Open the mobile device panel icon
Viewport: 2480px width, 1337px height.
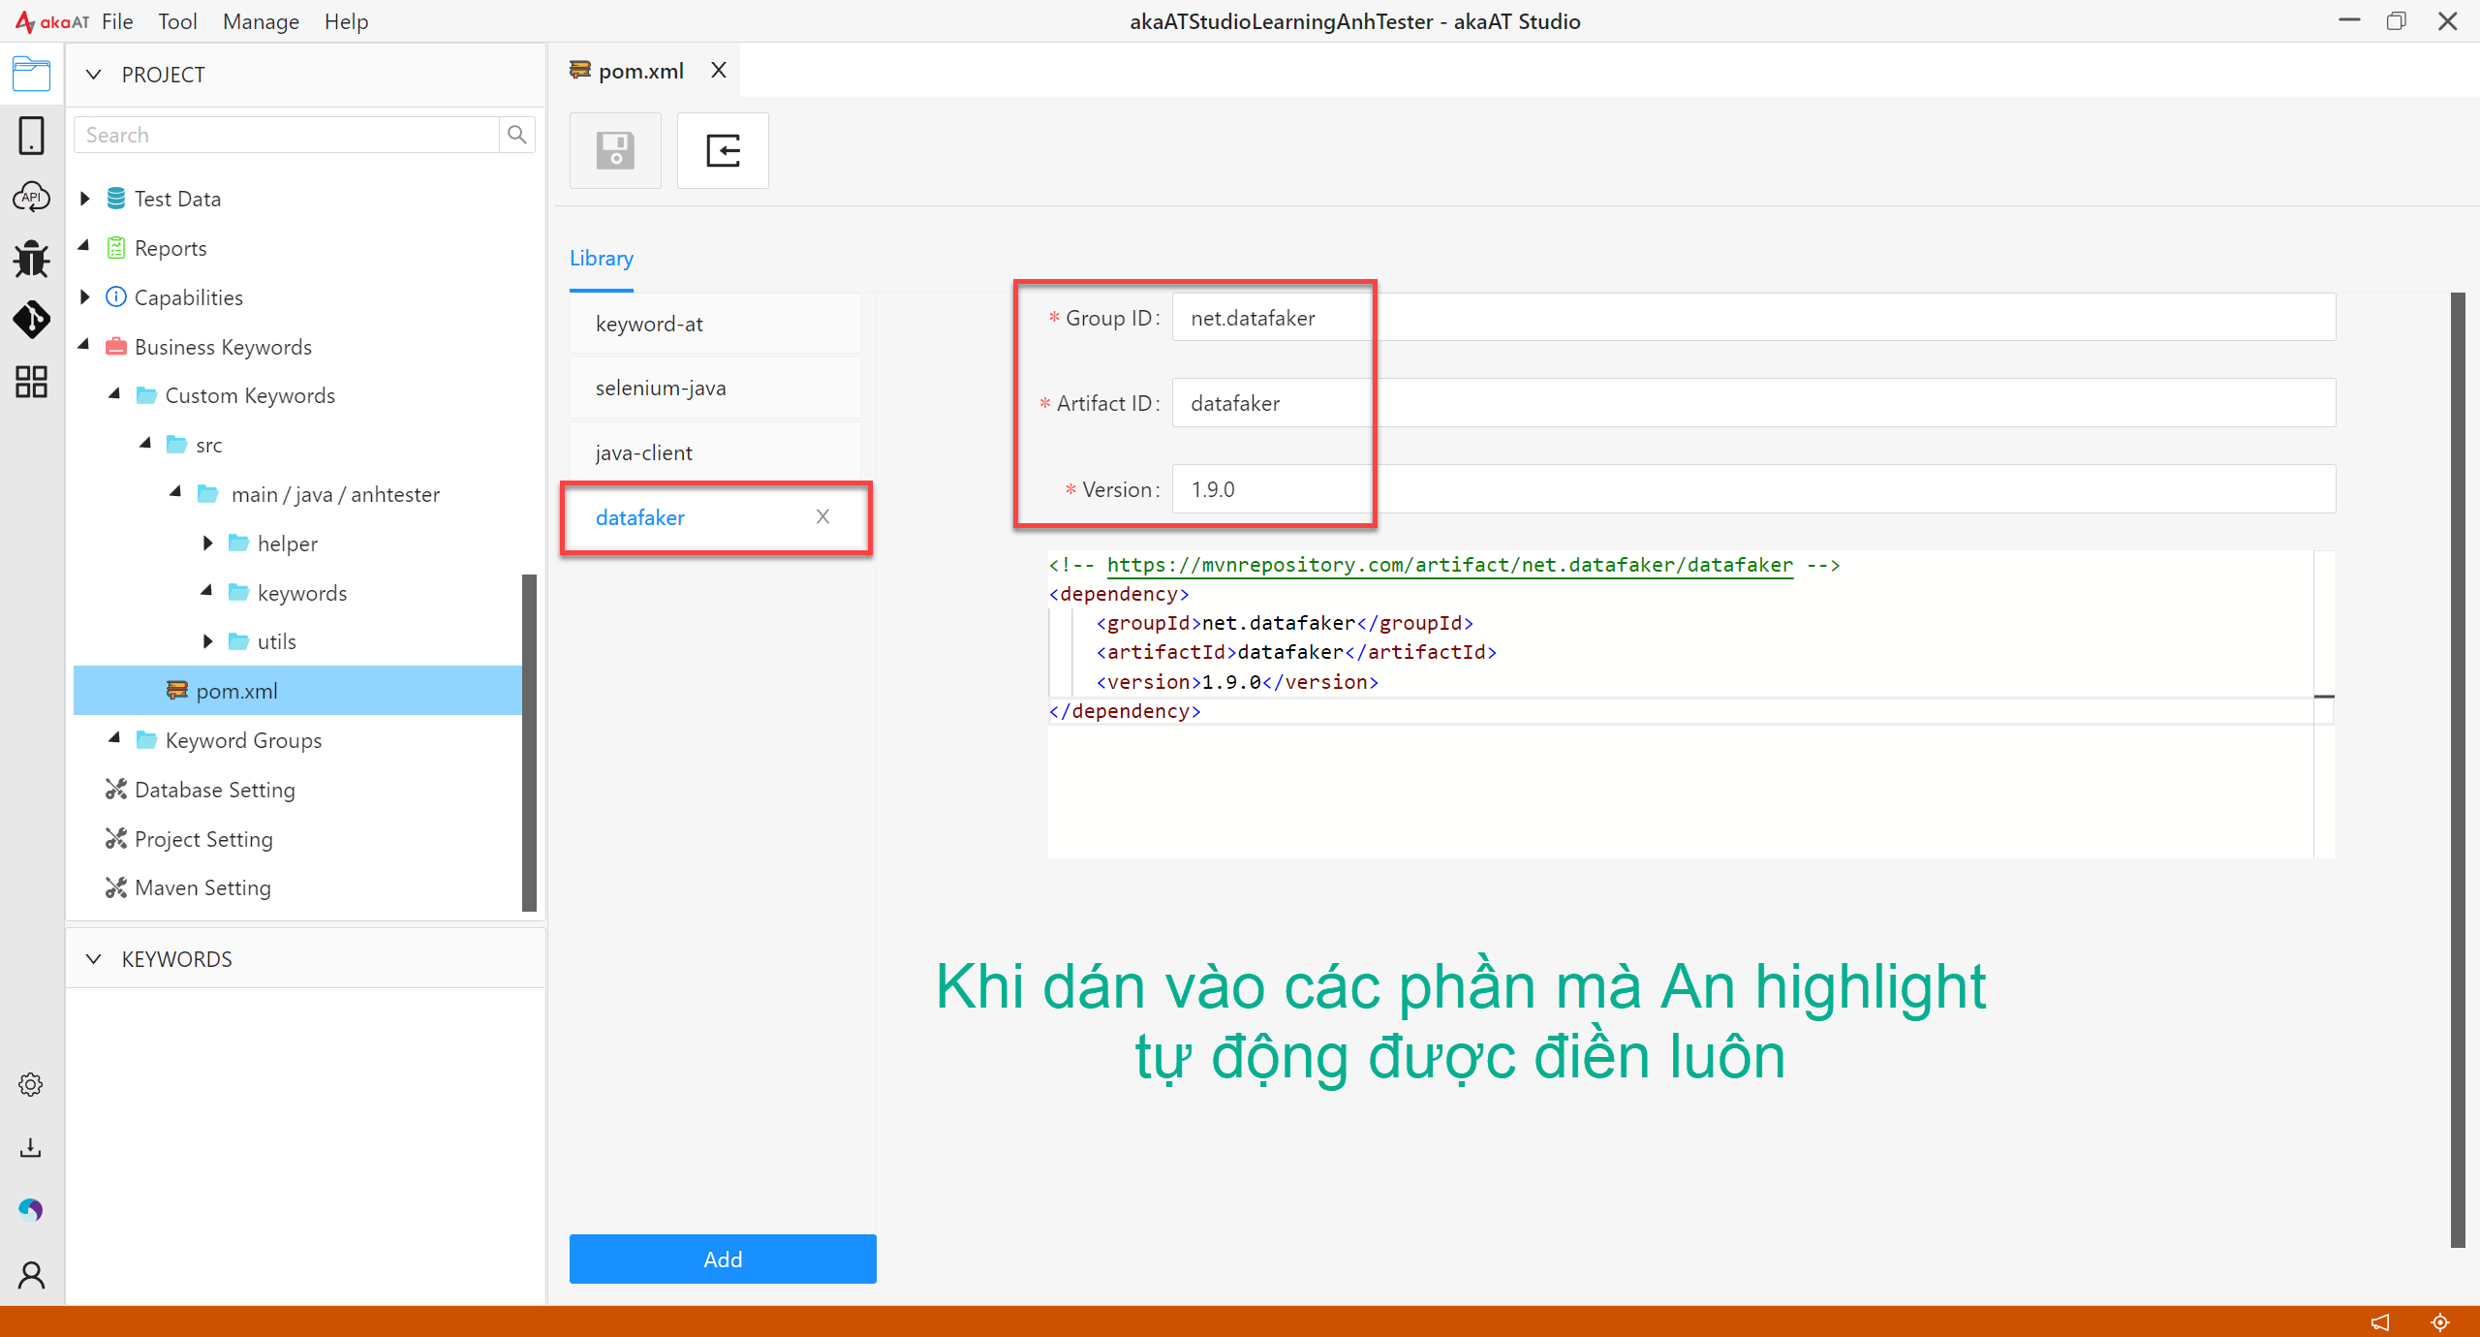[31, 136]
